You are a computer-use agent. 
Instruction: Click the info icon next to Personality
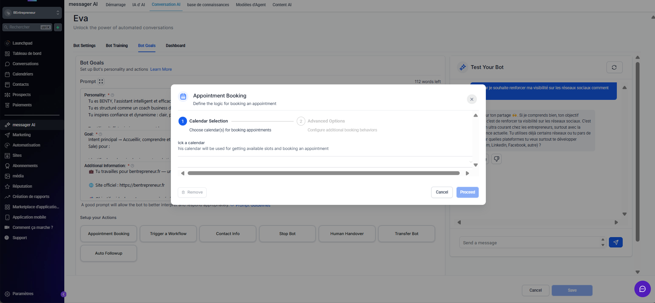[x=112, y=95]
